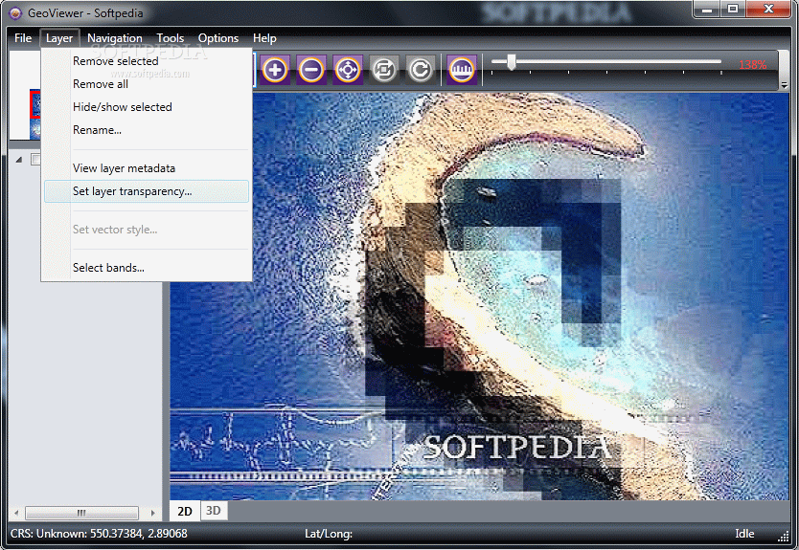The image size is (799, 550).
Task: Open the Options menu
Action: [218, 38]
